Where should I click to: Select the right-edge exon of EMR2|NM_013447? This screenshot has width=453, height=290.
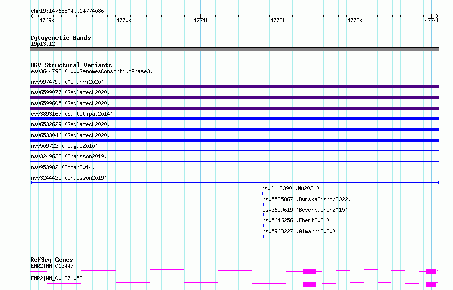tap(431, 272)
